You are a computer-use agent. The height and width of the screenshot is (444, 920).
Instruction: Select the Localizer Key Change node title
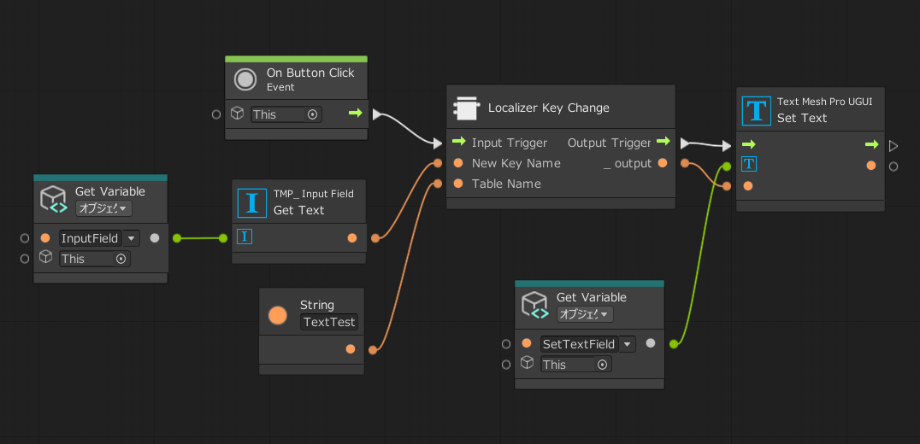[x=549, y=108]
